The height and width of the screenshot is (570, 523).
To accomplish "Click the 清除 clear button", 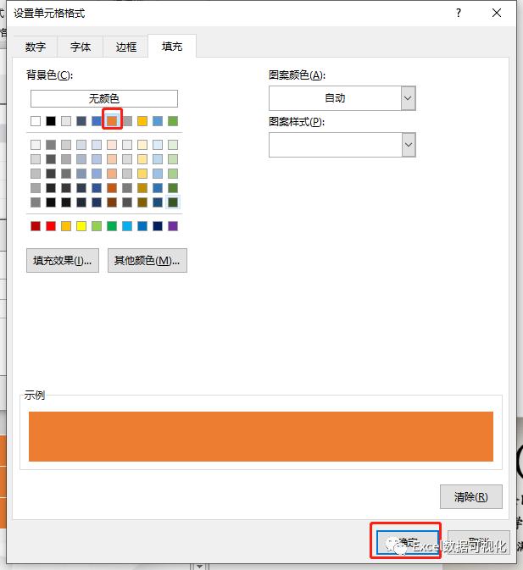I will (471, 496).
